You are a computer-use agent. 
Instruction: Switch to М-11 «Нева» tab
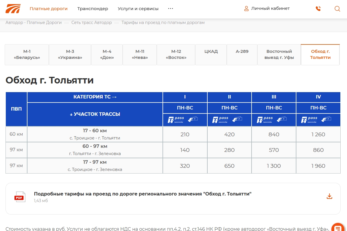click(x=140, y=55)
